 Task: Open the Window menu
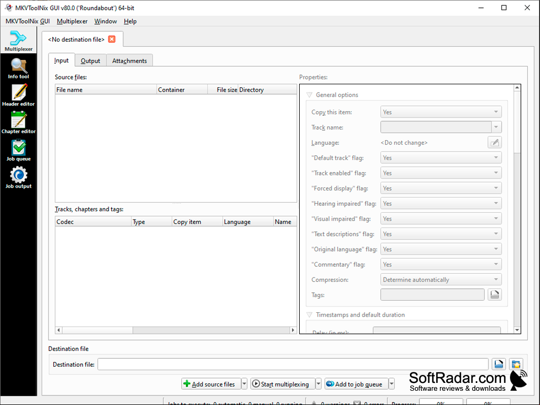(105, 22)
